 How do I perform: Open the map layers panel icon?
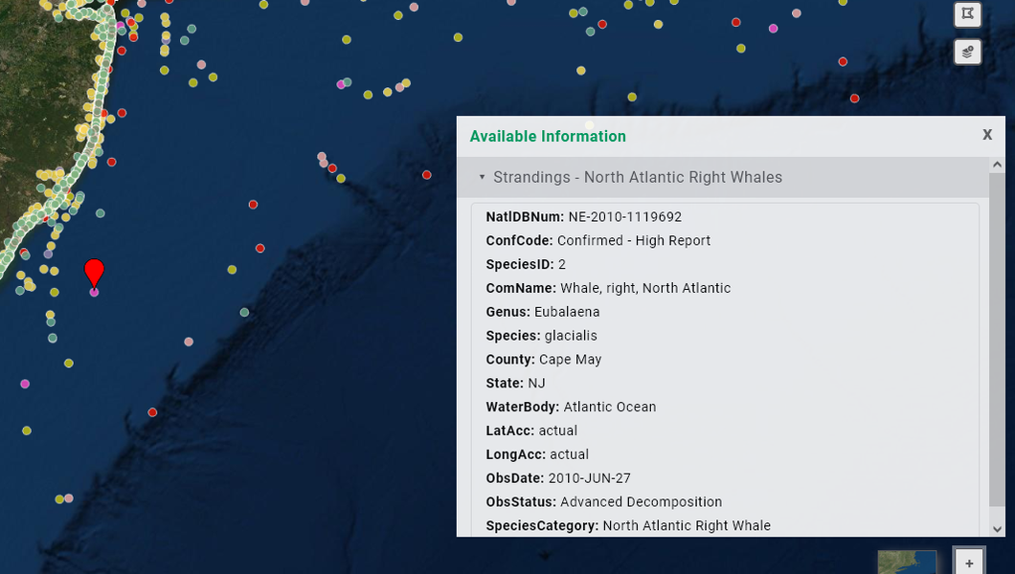[967, 52]
